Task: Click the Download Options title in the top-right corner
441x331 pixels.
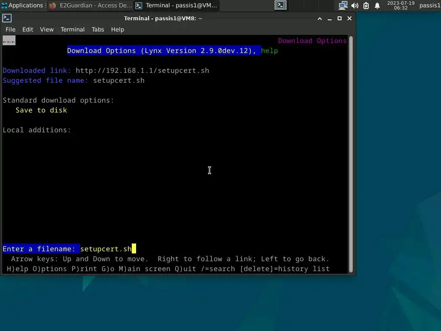Action: tap(312, 41)
